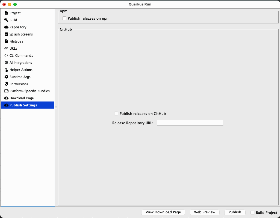Image resolution: width=280 pixels, height=218 pixels.
Task: Switch to the Build section label
Action: (13, 20)
